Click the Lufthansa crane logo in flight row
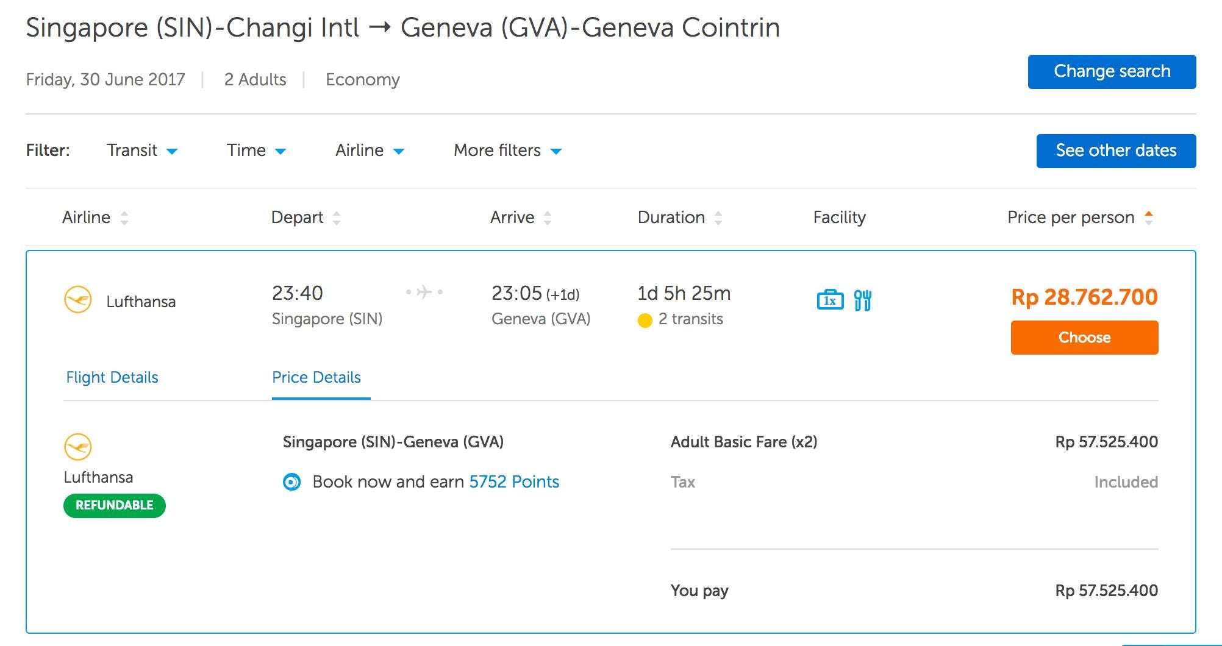Image resolution: width=1222 pixels, height=646 pixels. (78, 300)
